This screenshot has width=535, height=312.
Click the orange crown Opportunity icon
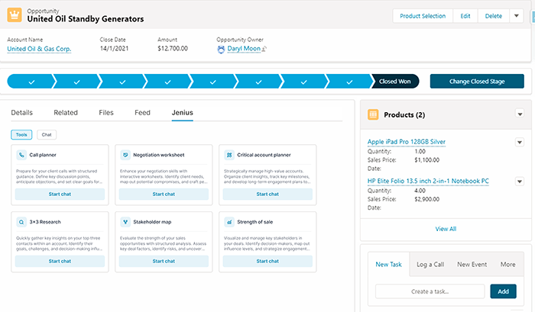tap(15, 15)
